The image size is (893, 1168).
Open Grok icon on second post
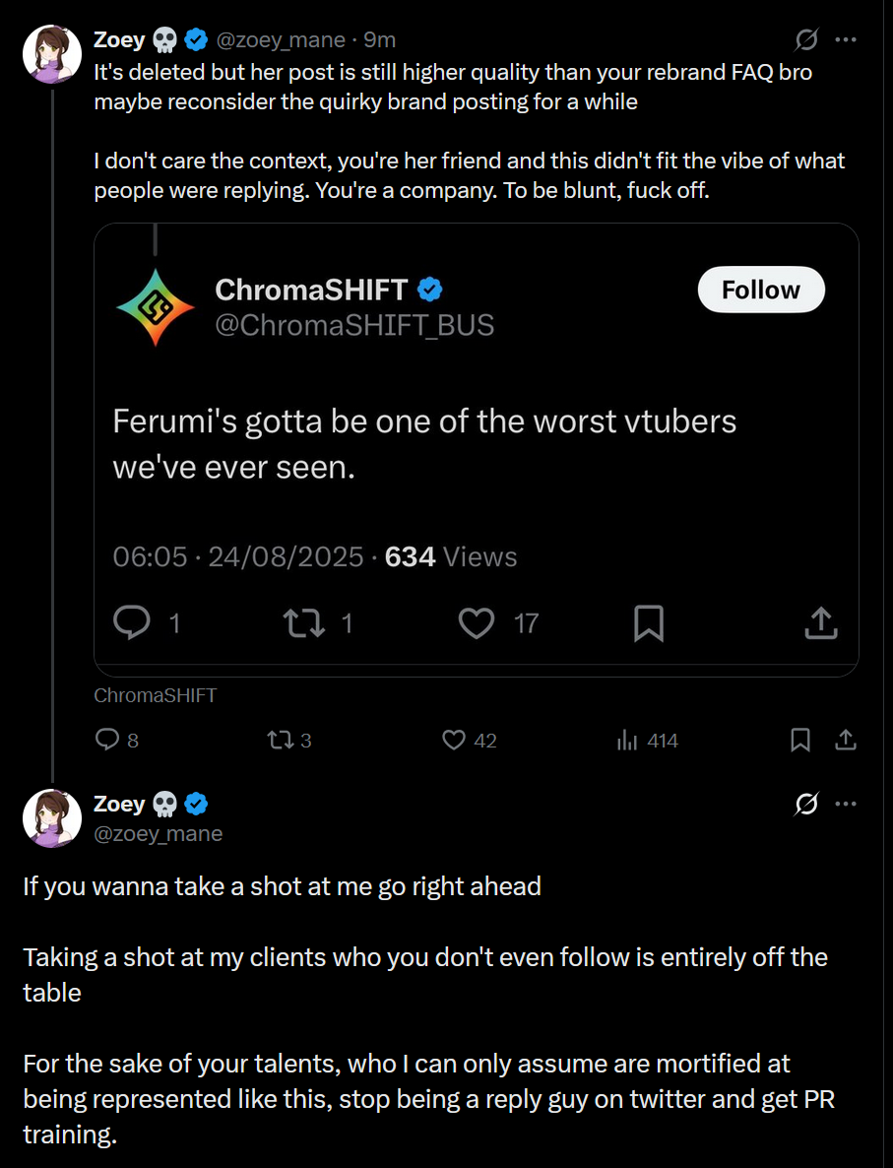805,805
